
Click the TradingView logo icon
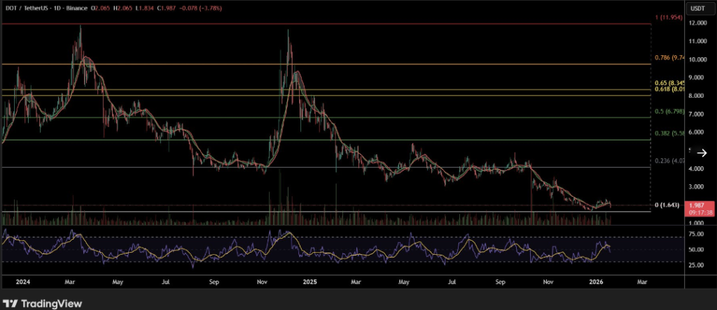(x=12, y=304)
